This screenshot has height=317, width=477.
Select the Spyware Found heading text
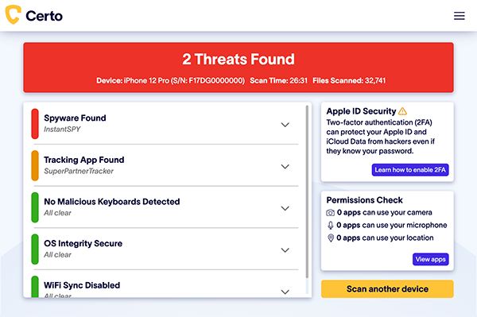pos(75,118)
